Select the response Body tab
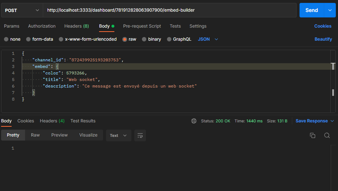Viewport: 338px width, 191px height. coord(6,121)
